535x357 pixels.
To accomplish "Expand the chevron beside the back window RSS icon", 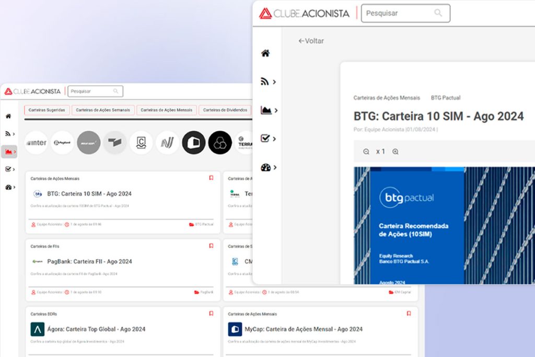I will (x=14, y=134).
